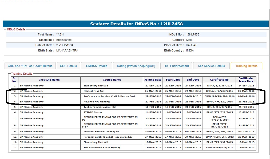Click the Course Name column header
Image resolution: width=270 pixels, height=159 pixels.
(x=112, y=80)
